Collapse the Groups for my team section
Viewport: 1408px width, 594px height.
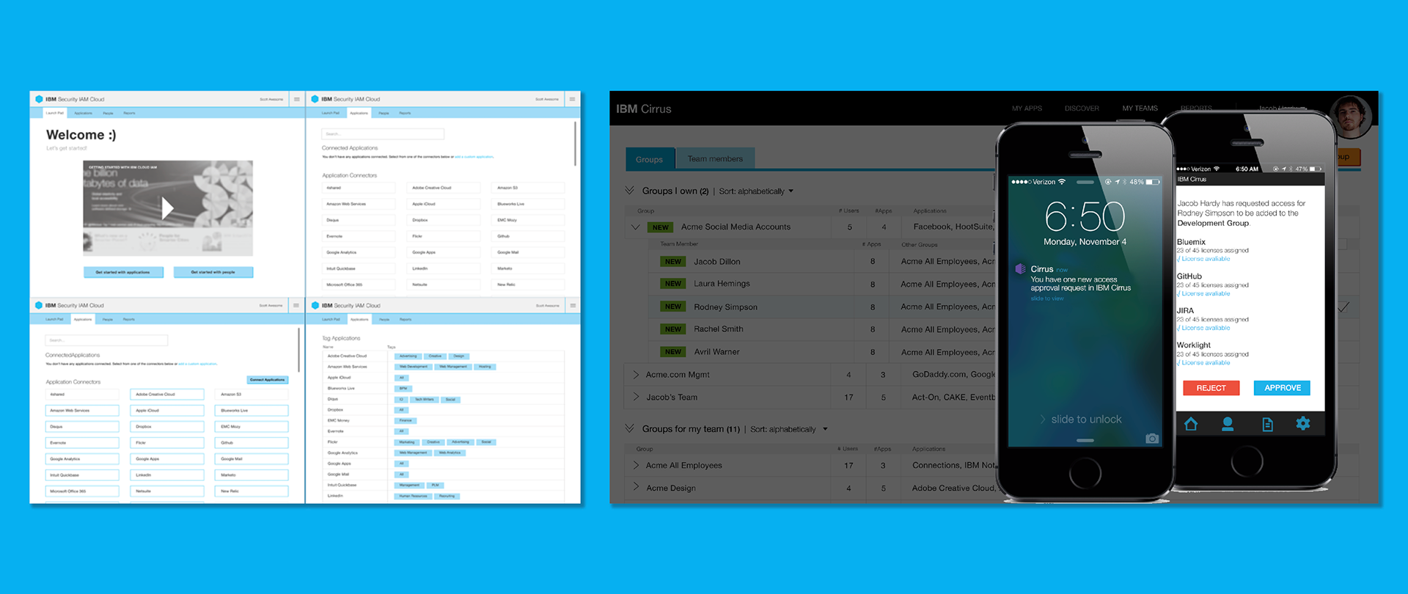pyautogui.click(x=630, y=428)
